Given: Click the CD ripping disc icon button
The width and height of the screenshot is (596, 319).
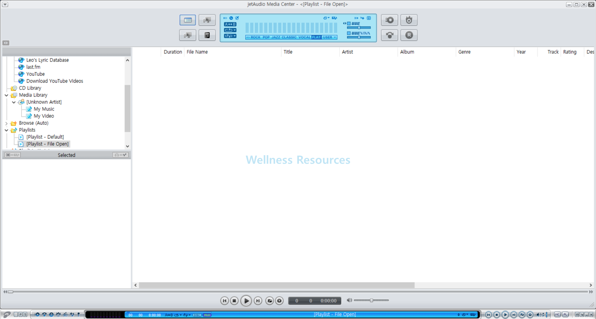Looking at the screenshot, I should pyautogui.click(x=389, y=20).
